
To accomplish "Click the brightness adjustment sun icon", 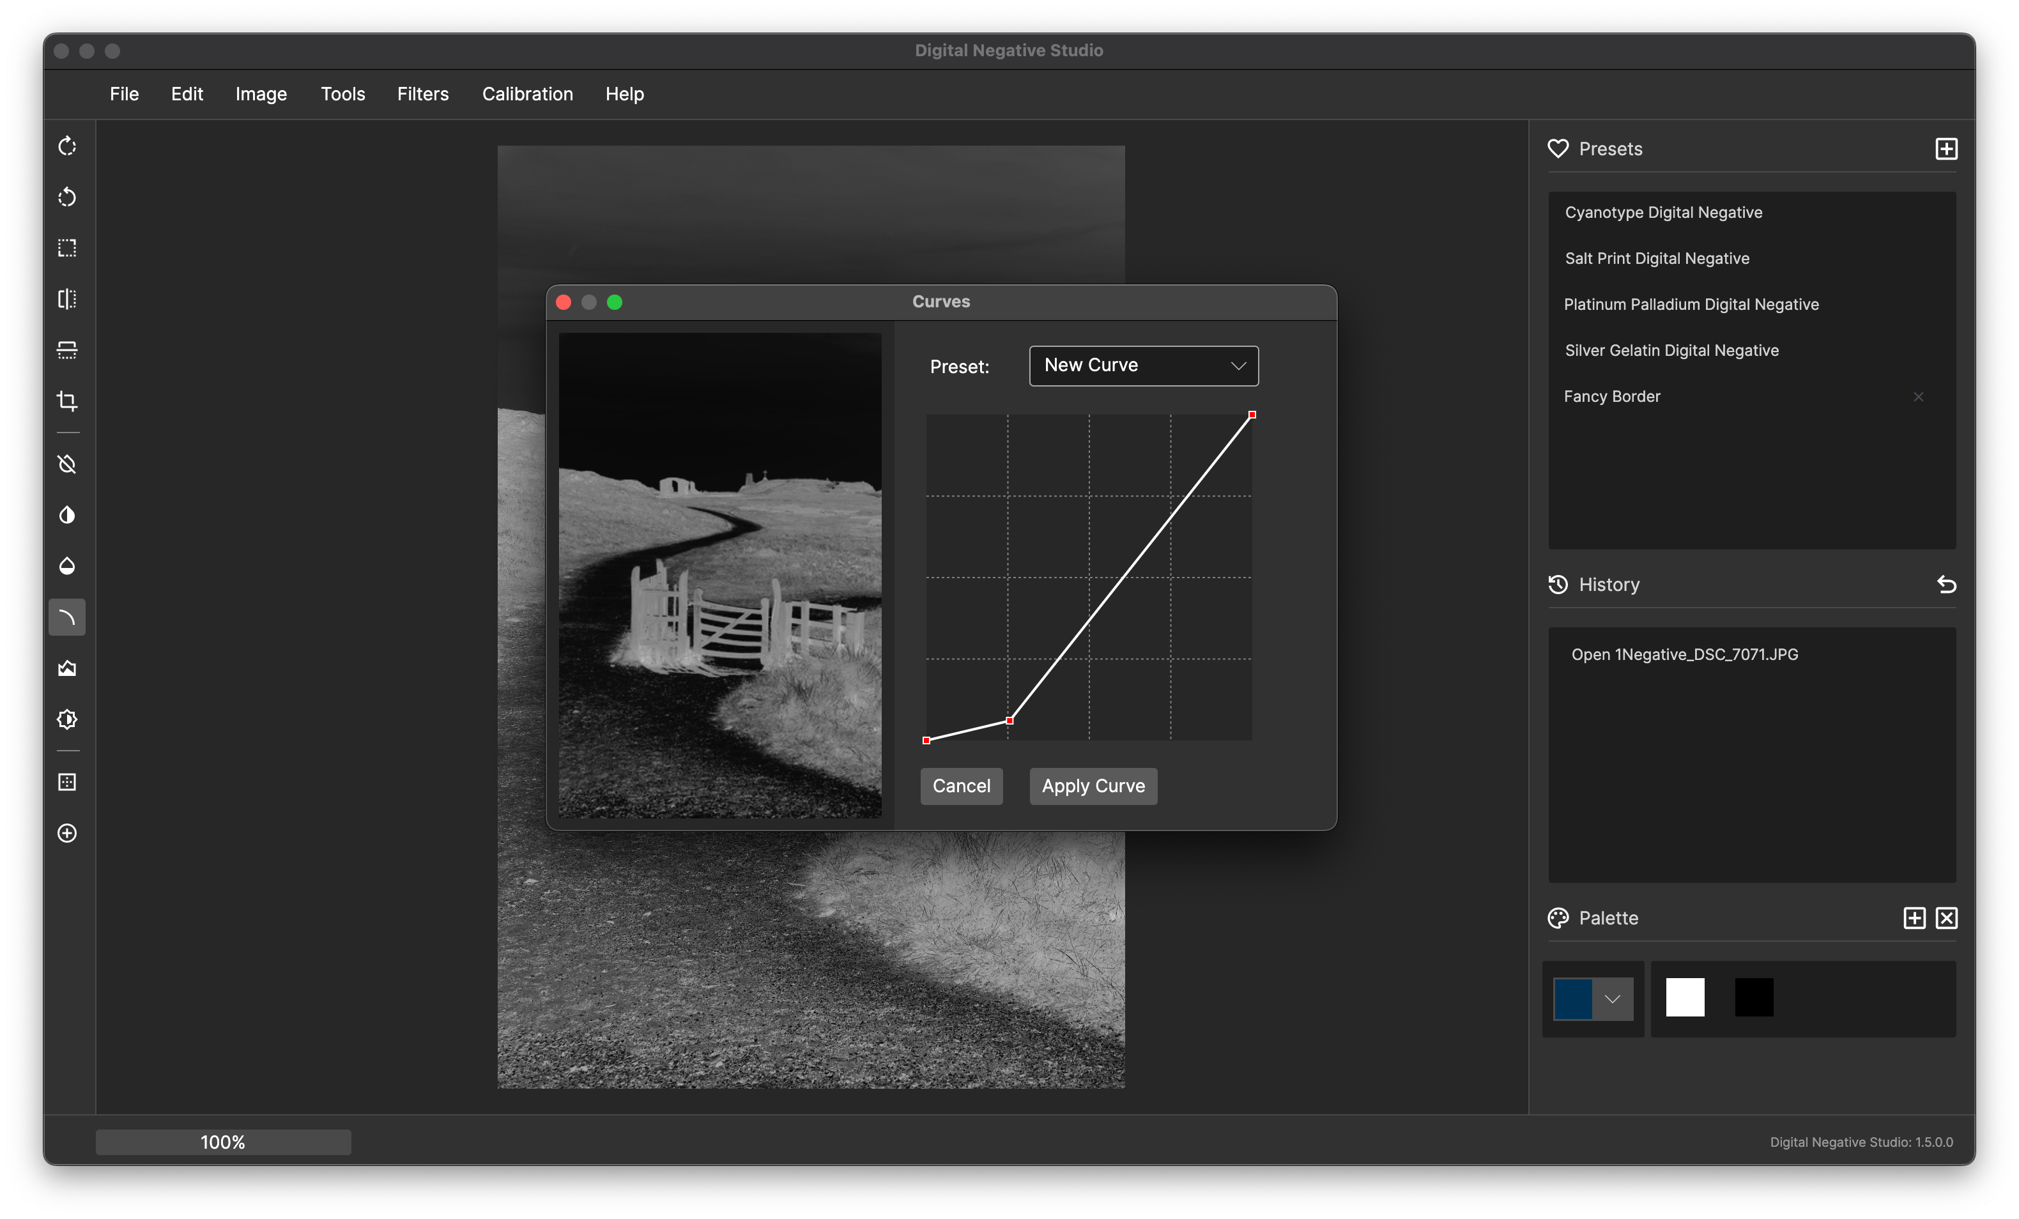I will point(67,719).
